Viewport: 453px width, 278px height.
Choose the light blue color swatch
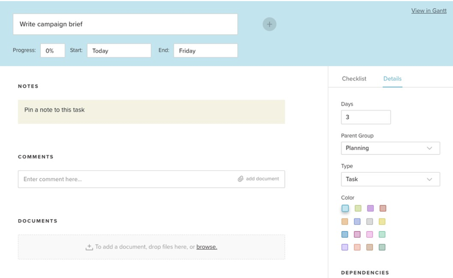click(x=345, y=208)
